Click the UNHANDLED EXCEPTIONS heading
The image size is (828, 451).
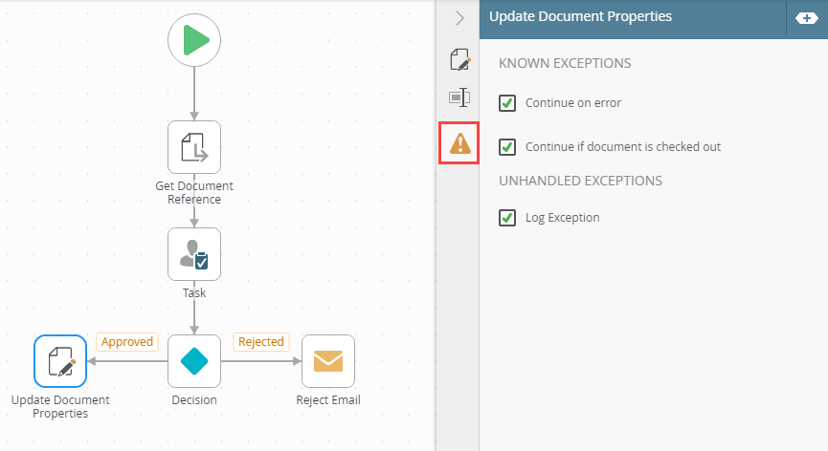580,181
